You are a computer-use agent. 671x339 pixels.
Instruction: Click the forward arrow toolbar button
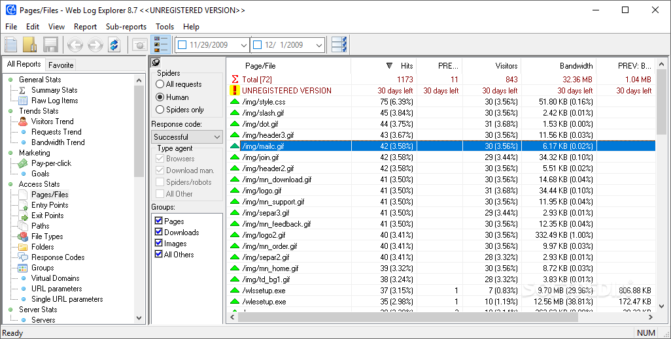click(95, 45)
